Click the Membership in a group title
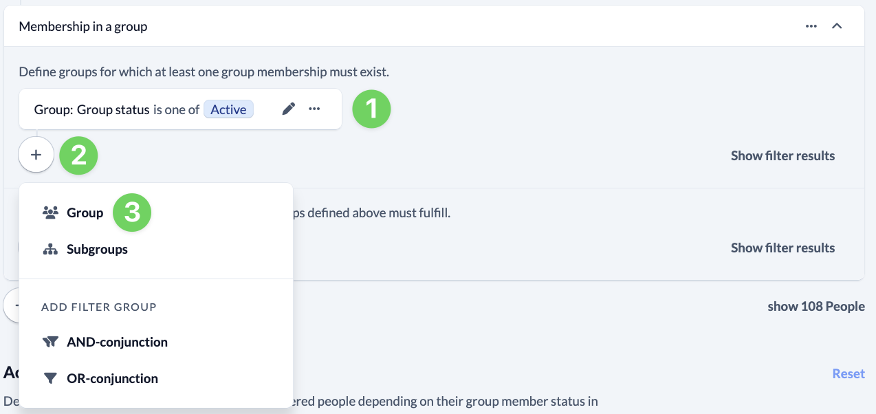Image resolution: width=876 pixels, height=414 pixels. coord(83,26)
